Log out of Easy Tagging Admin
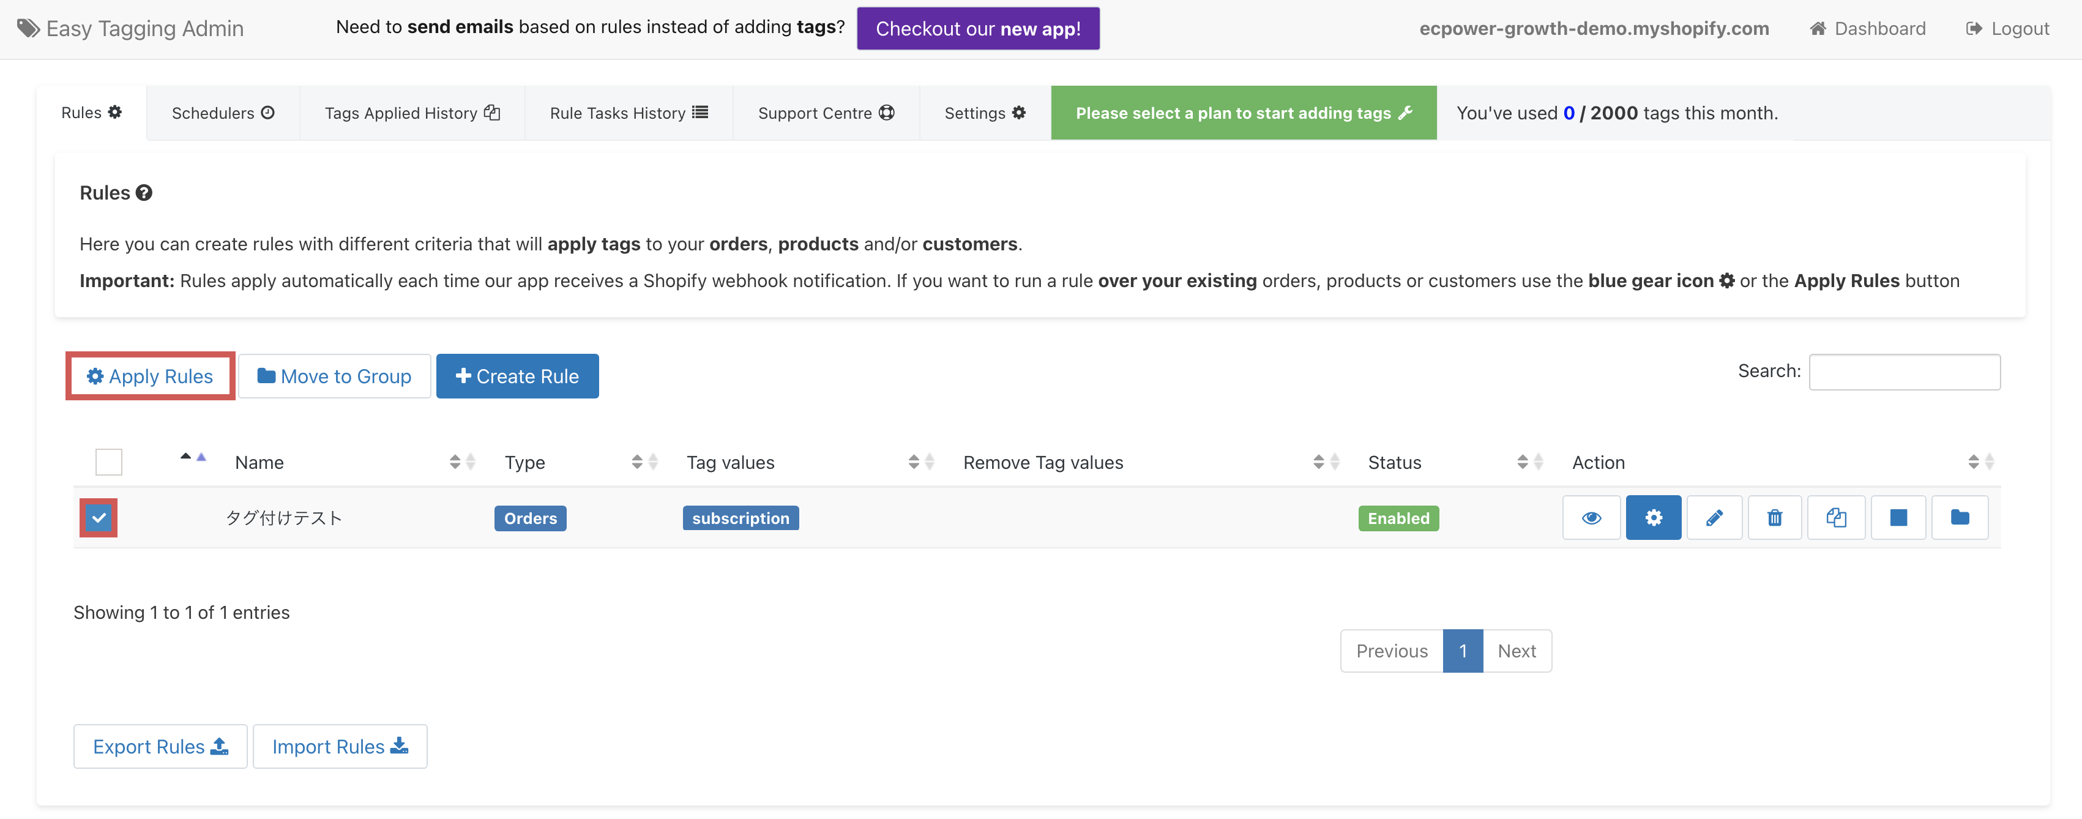Screen dimensions: 2082x819 (2007, 28)
